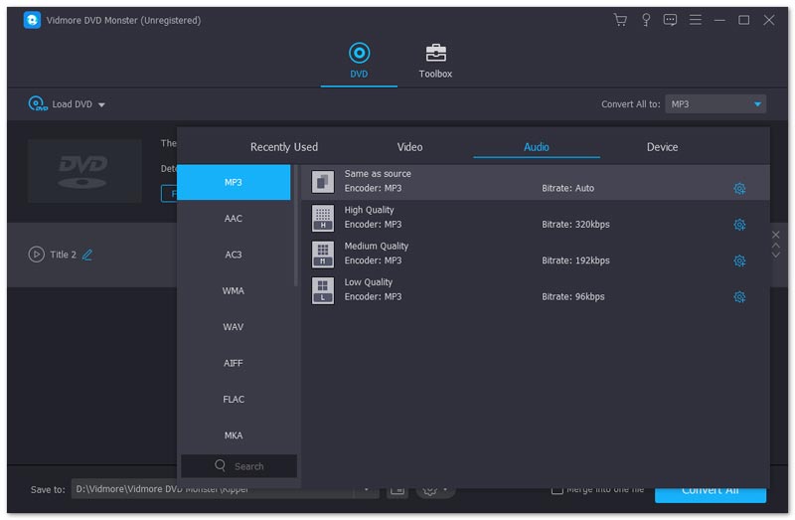Select the AAC format
This screenshot has width=795, height=520.
[x=234, y=218]
